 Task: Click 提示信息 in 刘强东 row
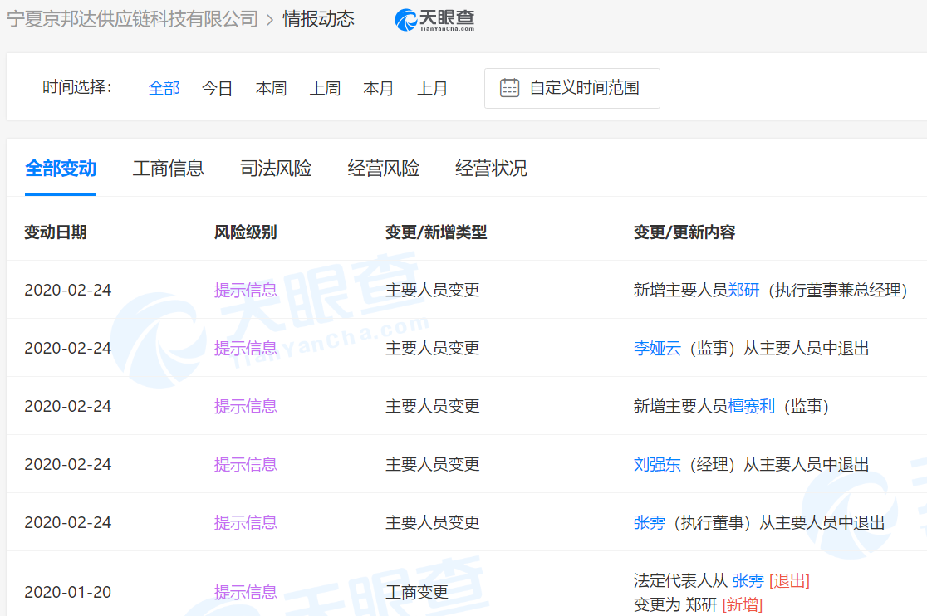[x=245, y=465]
